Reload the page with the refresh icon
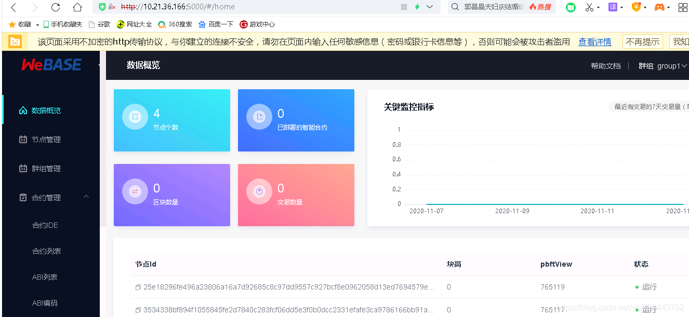Screen dimensions: 689x317 click(x=56, y=7)
